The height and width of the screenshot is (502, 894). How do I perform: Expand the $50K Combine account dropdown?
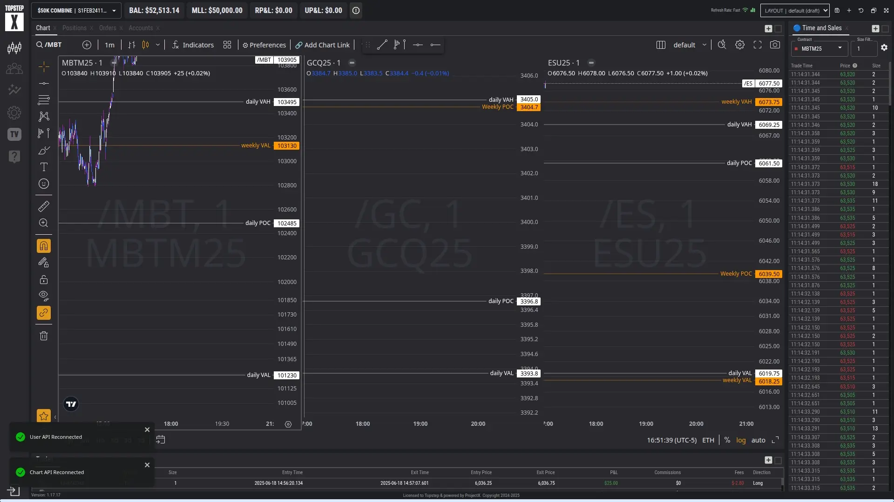[x=76, y=10]
